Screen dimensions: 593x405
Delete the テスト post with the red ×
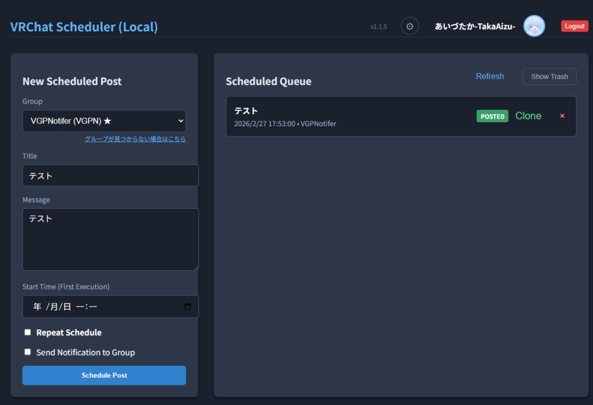click(x=562, y=116)
